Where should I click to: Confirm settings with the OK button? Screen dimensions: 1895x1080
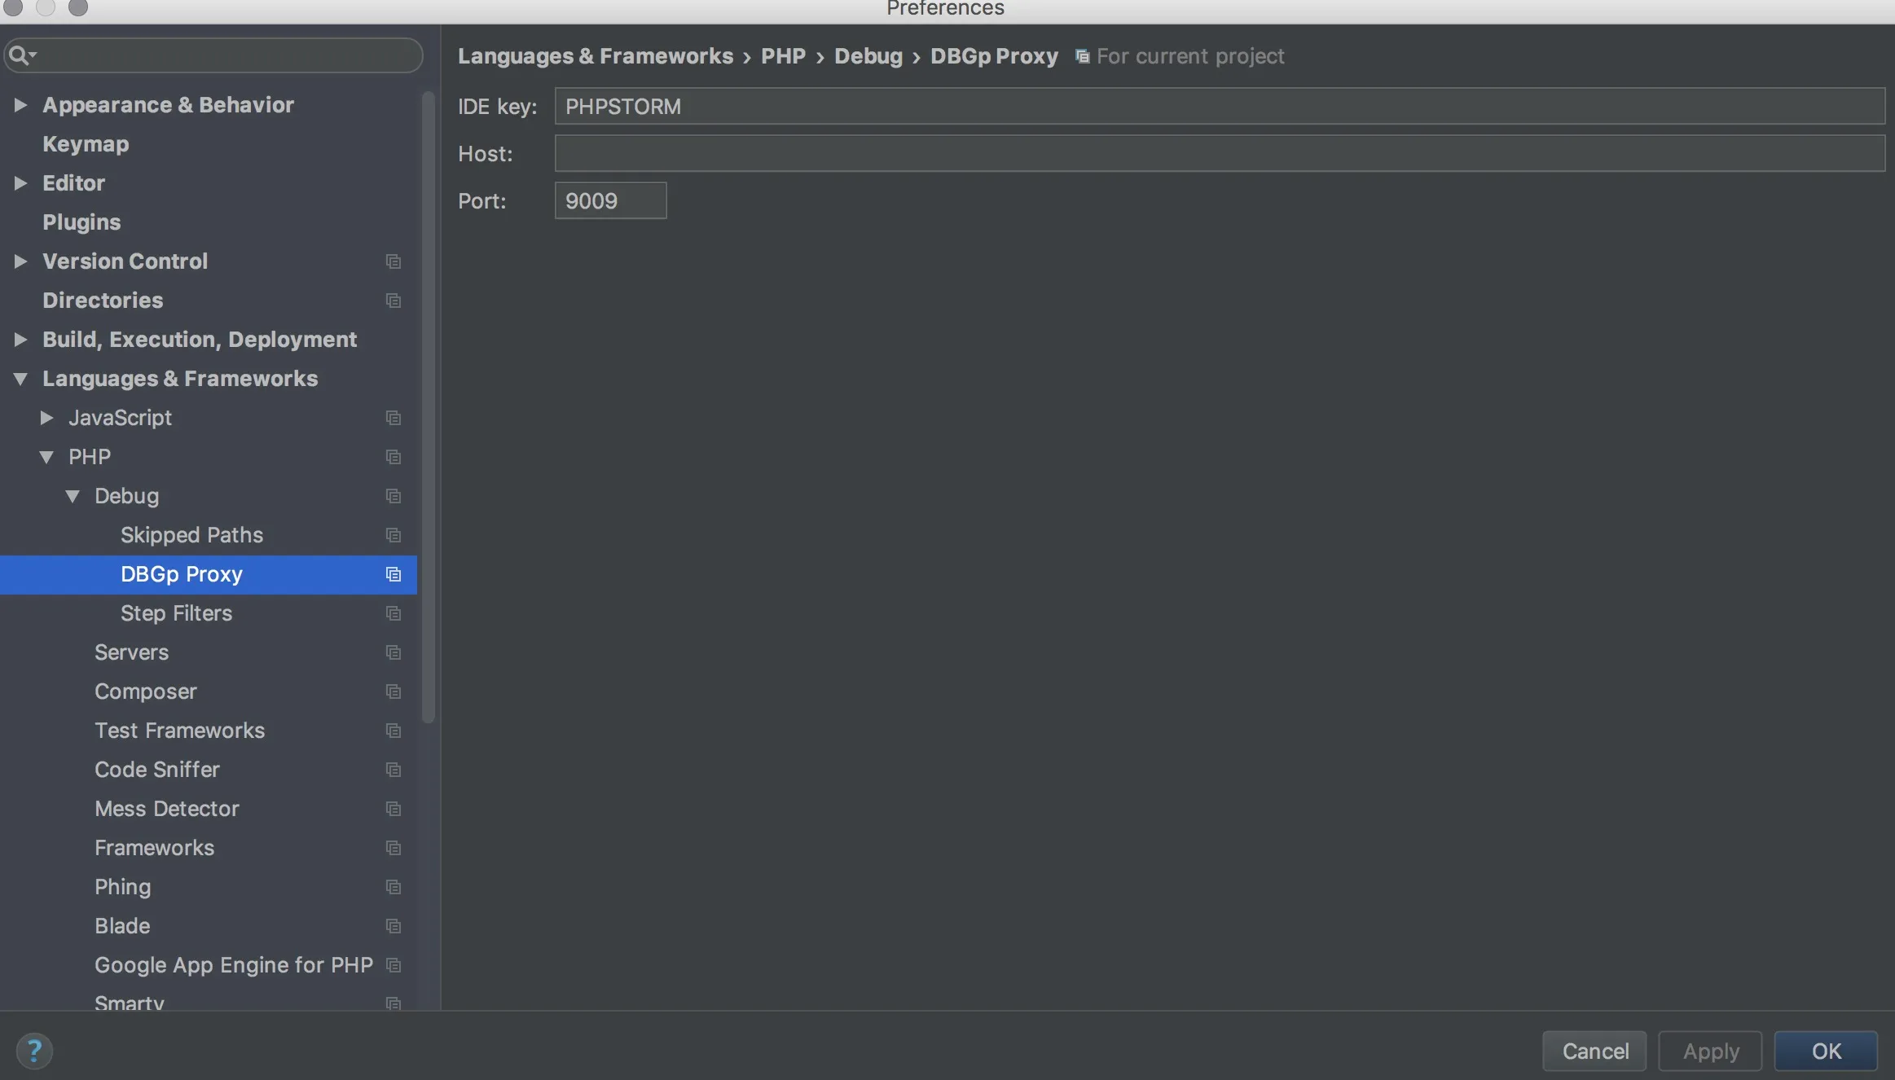[1826, 1051]
